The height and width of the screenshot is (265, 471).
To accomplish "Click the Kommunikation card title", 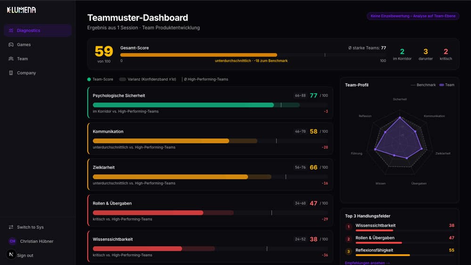I will pyautogui.click(x=108, y=131).
